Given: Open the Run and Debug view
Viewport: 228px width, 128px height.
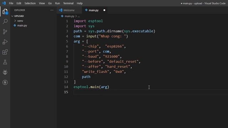Looking at the screenshot, I should [x=5, y=42].
